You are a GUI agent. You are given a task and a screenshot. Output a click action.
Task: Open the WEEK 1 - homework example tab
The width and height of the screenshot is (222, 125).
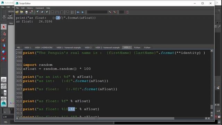coord(69,48)
